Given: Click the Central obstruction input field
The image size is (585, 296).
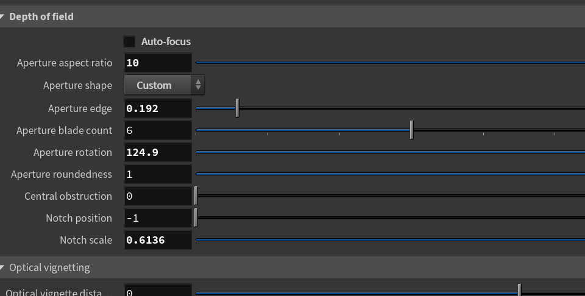Looking at the screenshot, I should point(158,196).
